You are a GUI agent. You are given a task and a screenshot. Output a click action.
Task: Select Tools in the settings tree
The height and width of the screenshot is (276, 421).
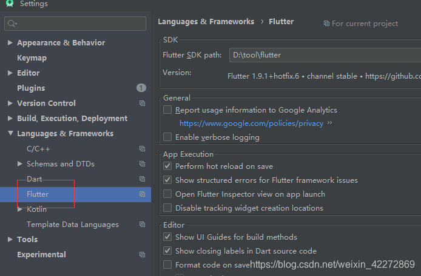pyautogui.click(x=27, y=240)
